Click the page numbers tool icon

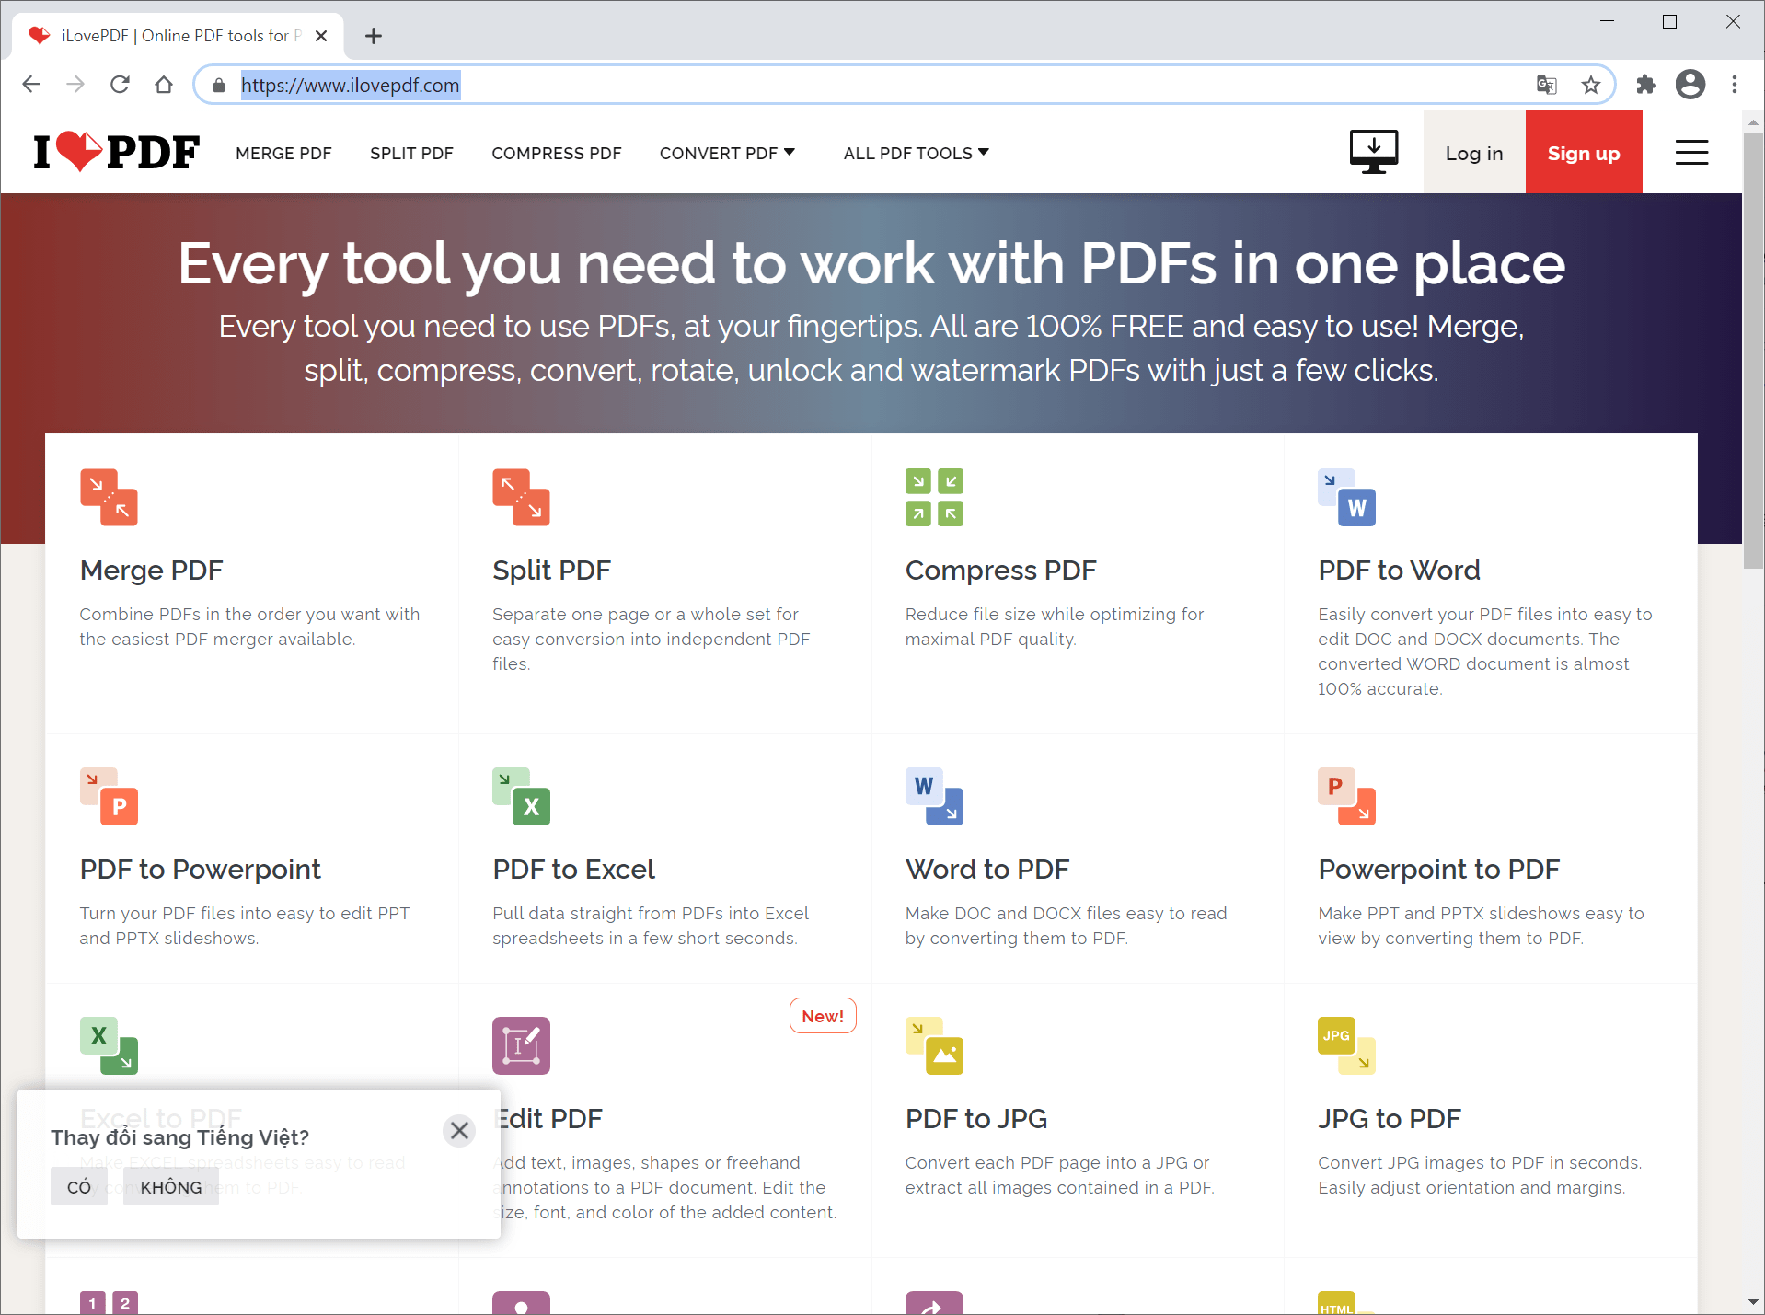[x=109, y=1303]
